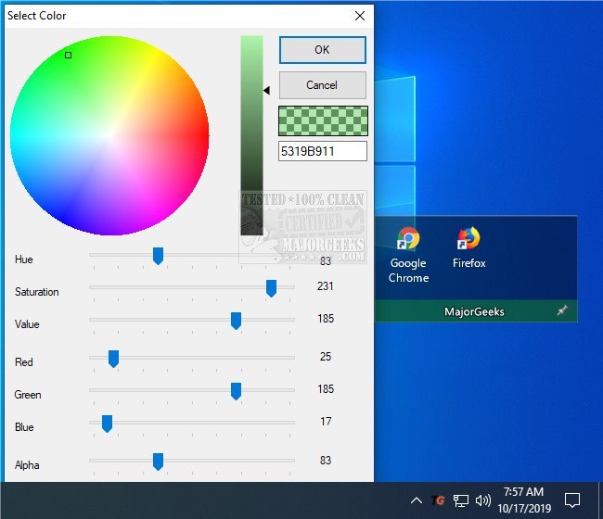The height and width of the screenshot is (519, 603).
Task: Click the pin icon on MajorGeeks bar
Action: (561, 311)
